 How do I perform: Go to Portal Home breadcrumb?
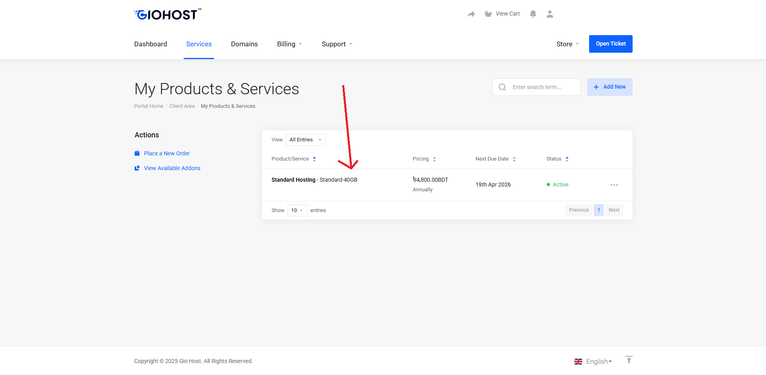point(149,106)
